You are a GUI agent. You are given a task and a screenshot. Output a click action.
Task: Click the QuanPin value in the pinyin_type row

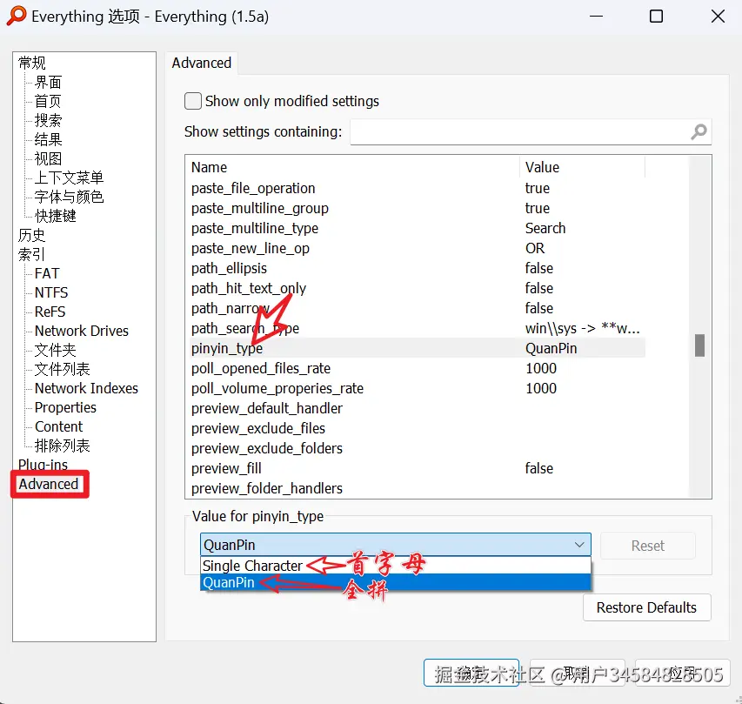[551, 348]
